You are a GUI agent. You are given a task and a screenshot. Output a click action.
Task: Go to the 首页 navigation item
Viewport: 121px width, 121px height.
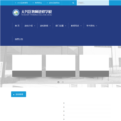(17, 26)
